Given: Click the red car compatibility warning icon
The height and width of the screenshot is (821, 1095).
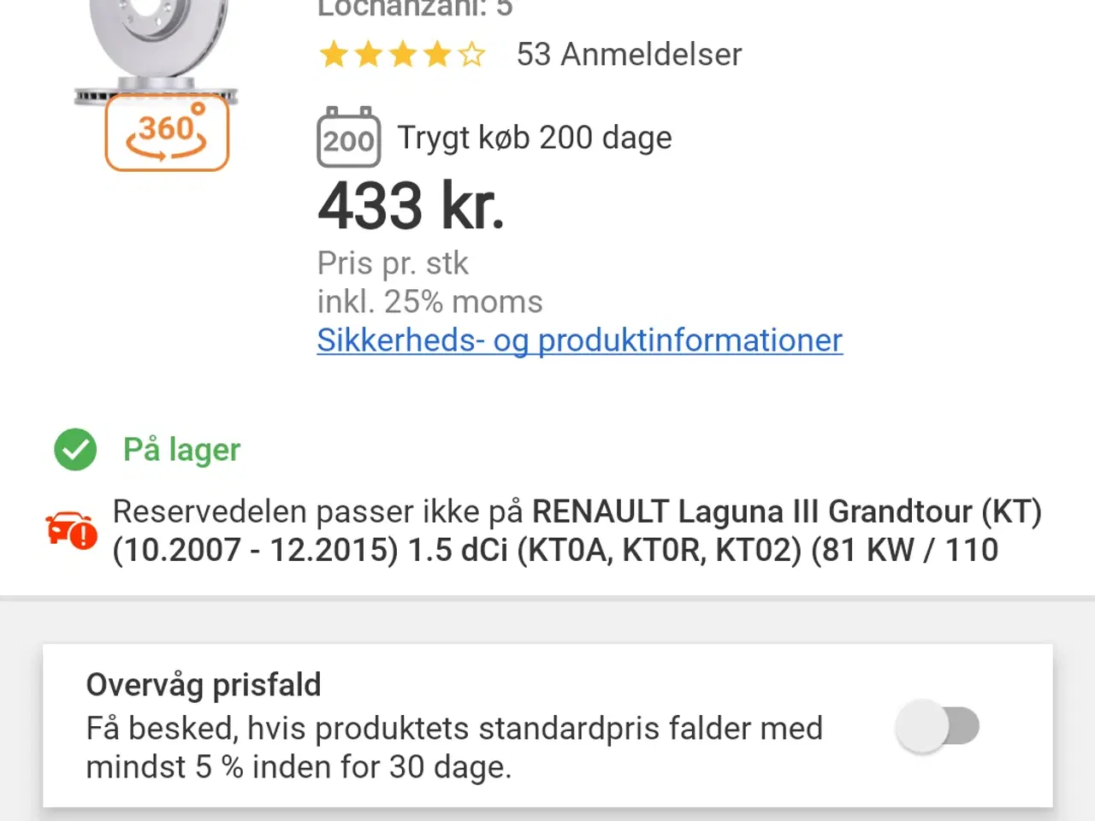Looking at the screenshot, I should point(72,530).
